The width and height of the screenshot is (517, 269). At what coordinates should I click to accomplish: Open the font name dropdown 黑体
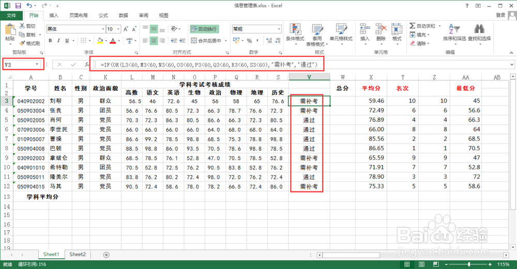pos(102,29)
